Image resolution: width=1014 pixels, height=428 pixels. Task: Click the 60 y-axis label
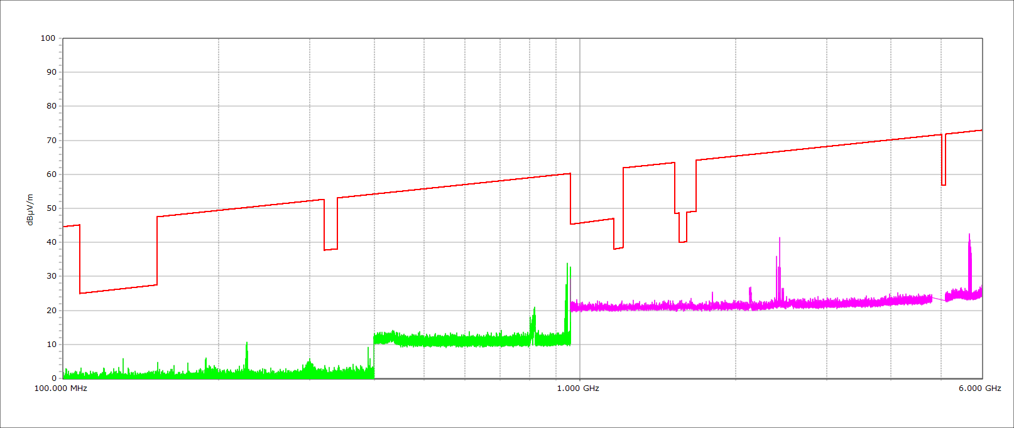(x=50, y=174)
